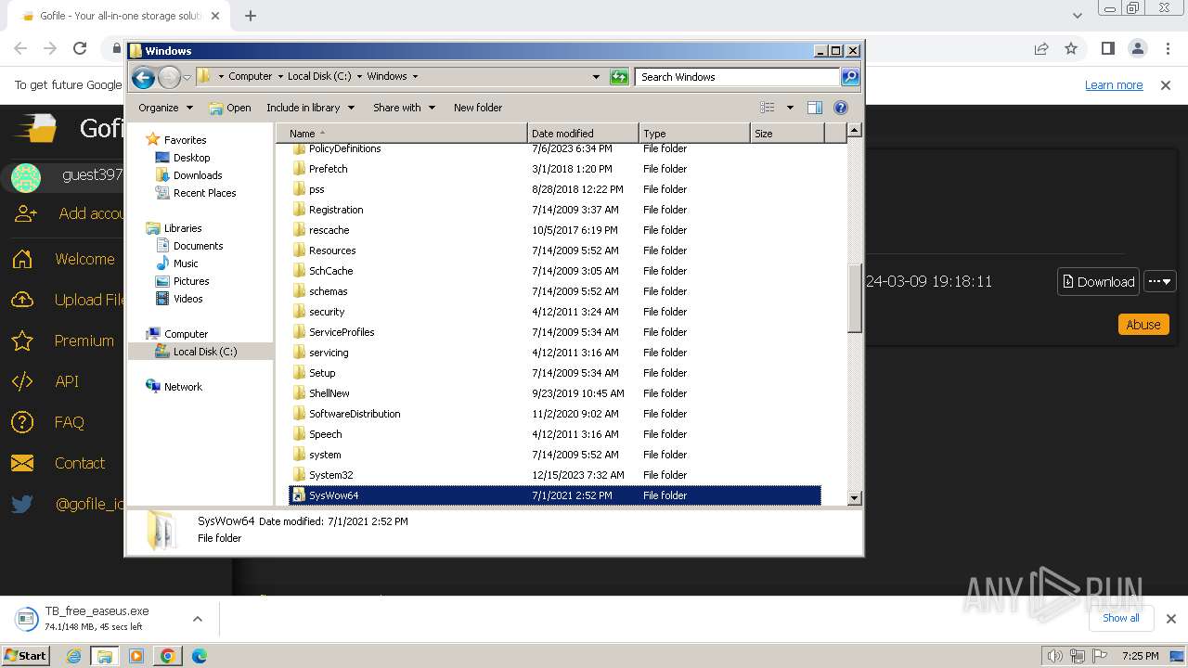Open Gofile file options ellipsis dropdown
1188x668 pixels.
pos(1160,281)
